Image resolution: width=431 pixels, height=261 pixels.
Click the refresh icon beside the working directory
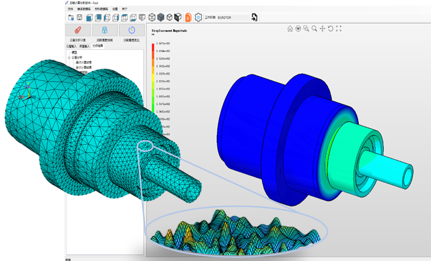coord(255,17)
